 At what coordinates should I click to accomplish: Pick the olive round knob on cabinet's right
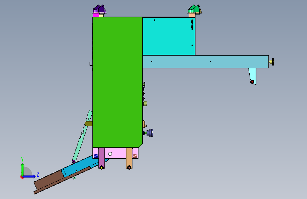pos(145,104)
